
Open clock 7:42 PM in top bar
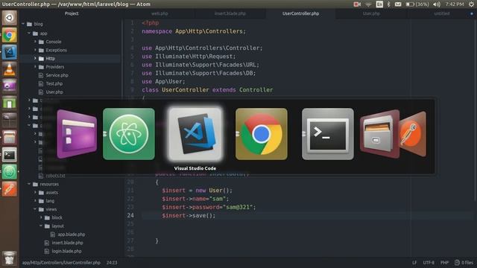point(455,4)
